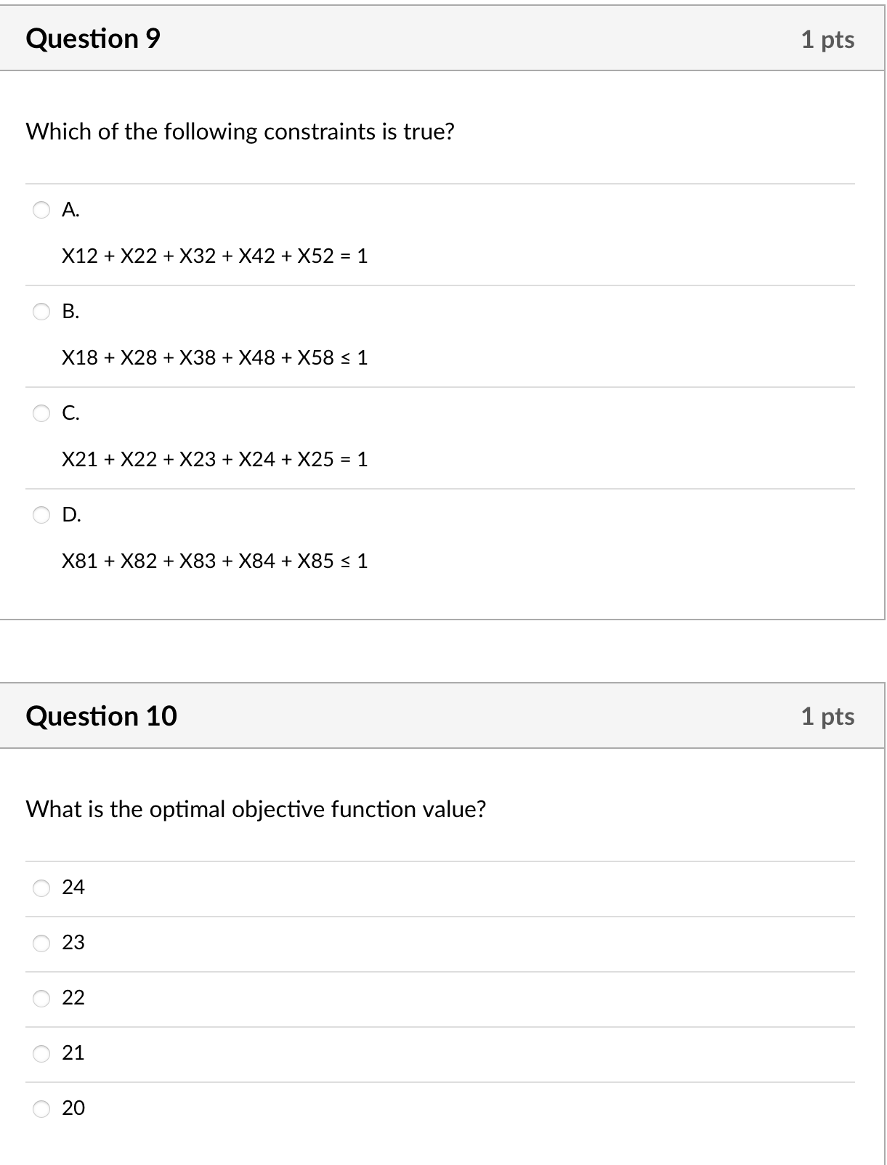
Task: Choose the radio button beside 23
Action: (42, 943)
